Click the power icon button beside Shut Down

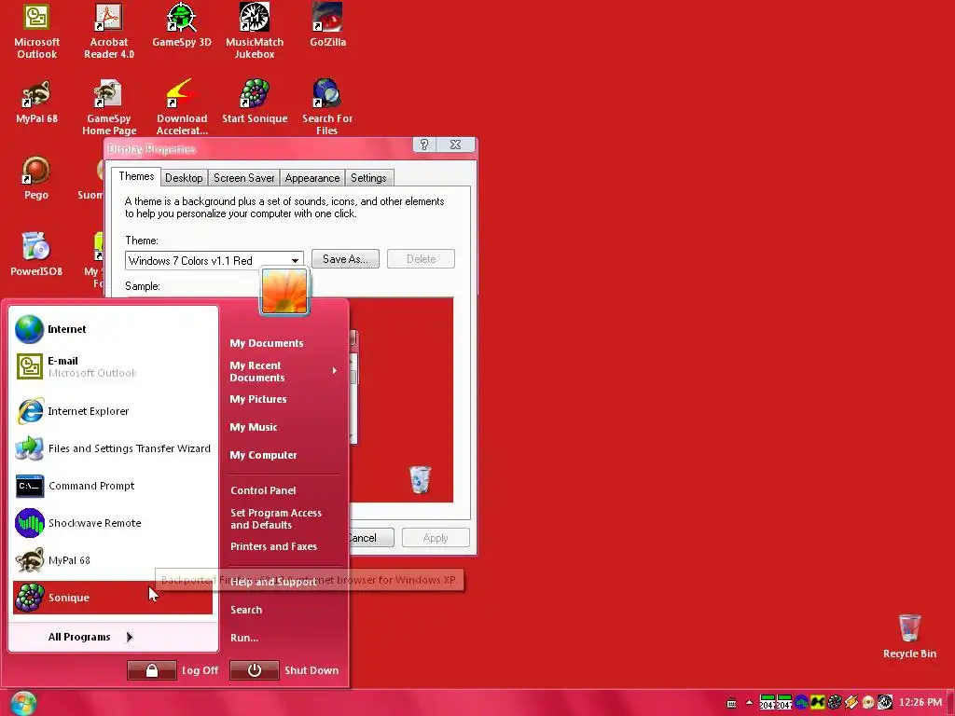[x=255, y=670]
